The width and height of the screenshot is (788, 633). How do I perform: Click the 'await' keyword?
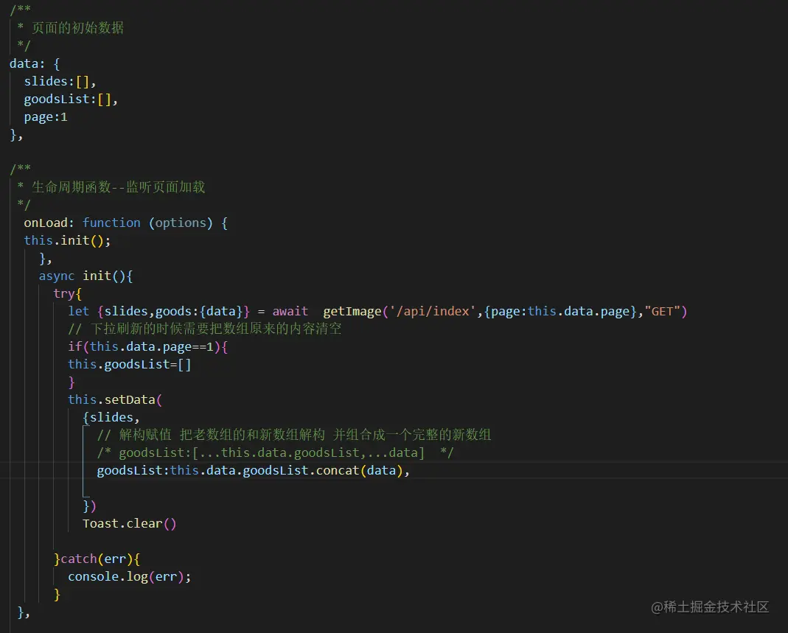(x=290, y=312)
